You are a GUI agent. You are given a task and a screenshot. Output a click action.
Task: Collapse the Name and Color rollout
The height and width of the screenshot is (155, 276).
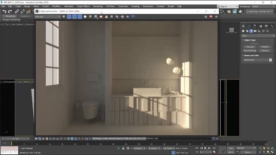click(x=251, y=56)
